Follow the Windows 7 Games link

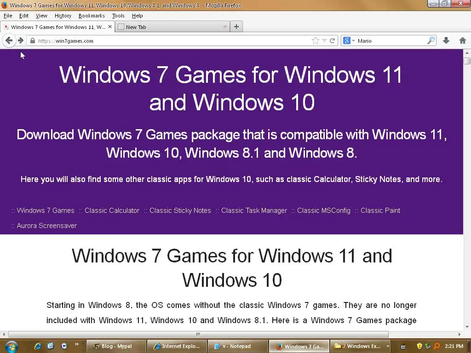click(x=46, y=211)
